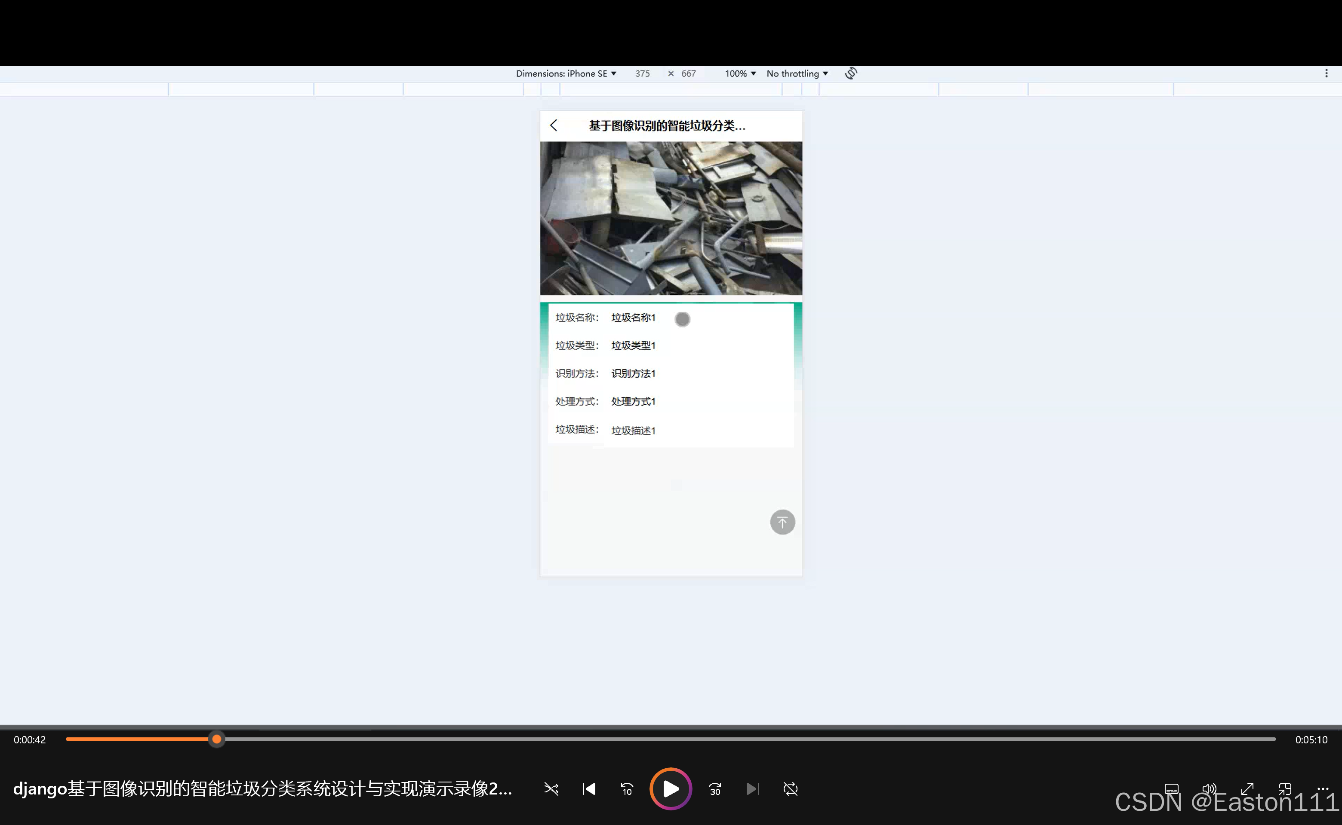Click the total duration 0:05:10
1342x825 pixels.
click(x=1311, y=740)
